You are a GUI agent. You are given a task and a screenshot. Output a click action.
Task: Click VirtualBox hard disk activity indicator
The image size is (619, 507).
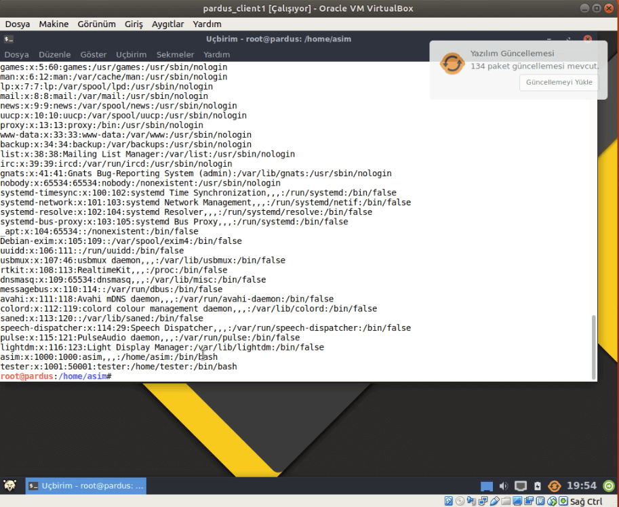point(448,501)
